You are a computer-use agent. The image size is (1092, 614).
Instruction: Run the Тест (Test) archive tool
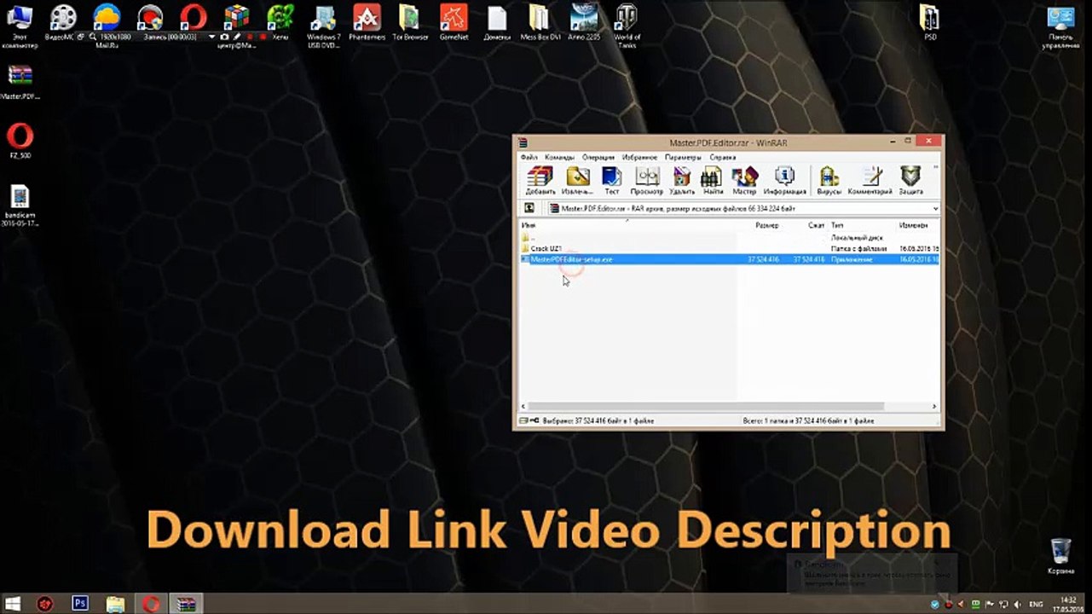point(611,181)
